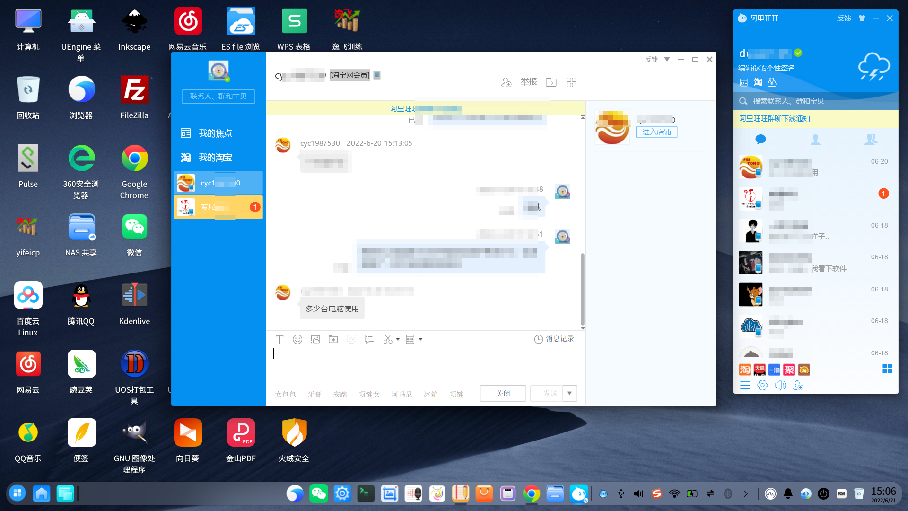Select the send image icon
908x511 pixels.
[315, 339]
